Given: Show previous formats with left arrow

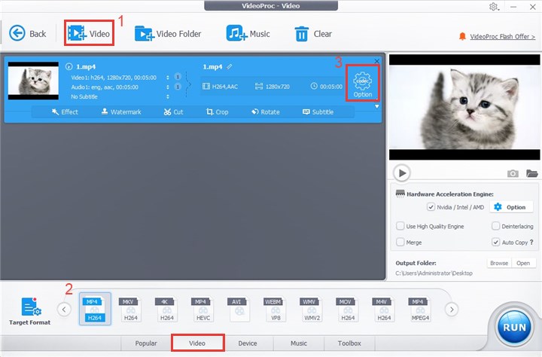Looking at the screenshot, I should coord(64,310).
